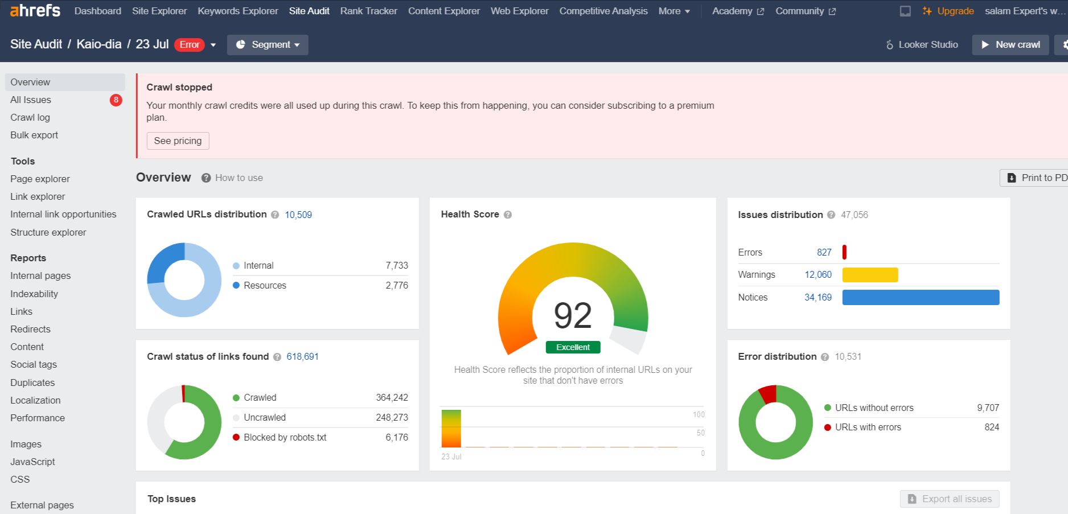Open Redirects report

click(30, 329)
